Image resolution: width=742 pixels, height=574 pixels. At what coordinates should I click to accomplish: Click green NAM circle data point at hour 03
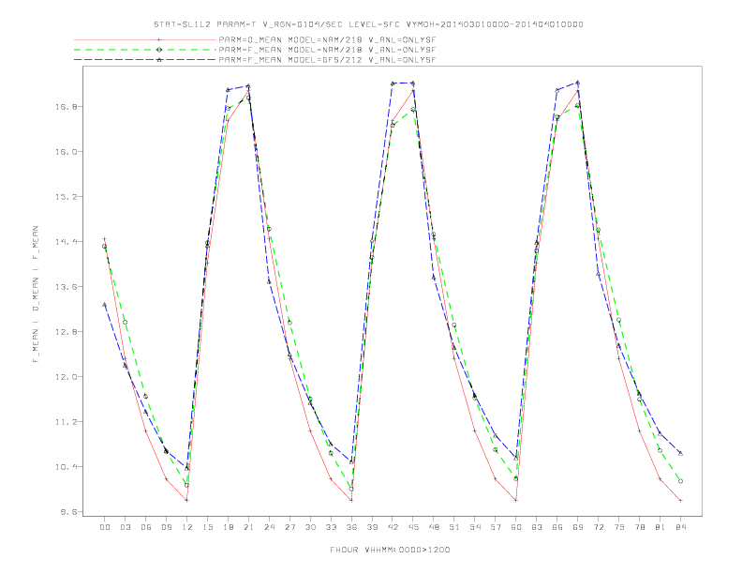(x=125, y=322)
